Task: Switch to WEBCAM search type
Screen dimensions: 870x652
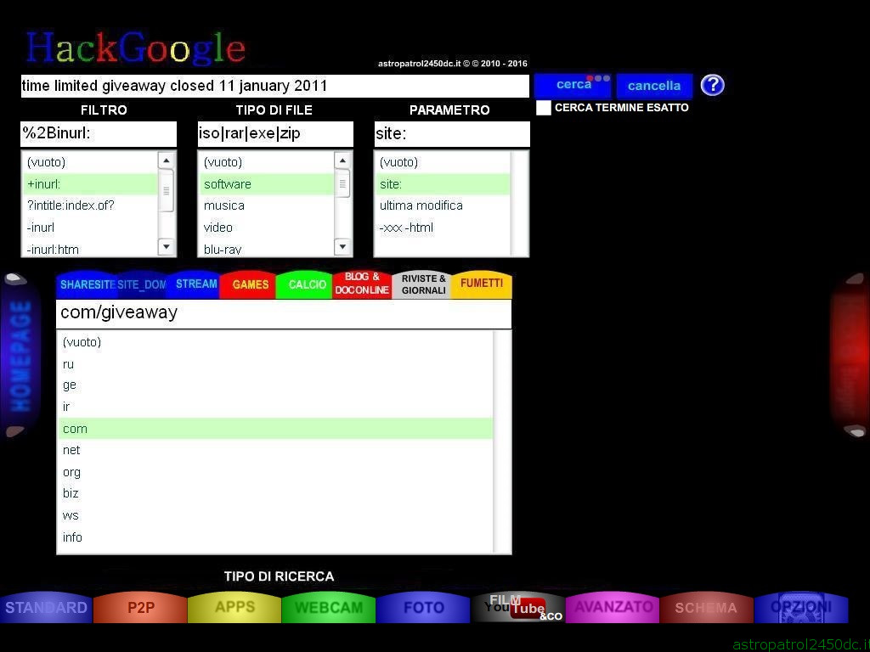Action: 329,608
